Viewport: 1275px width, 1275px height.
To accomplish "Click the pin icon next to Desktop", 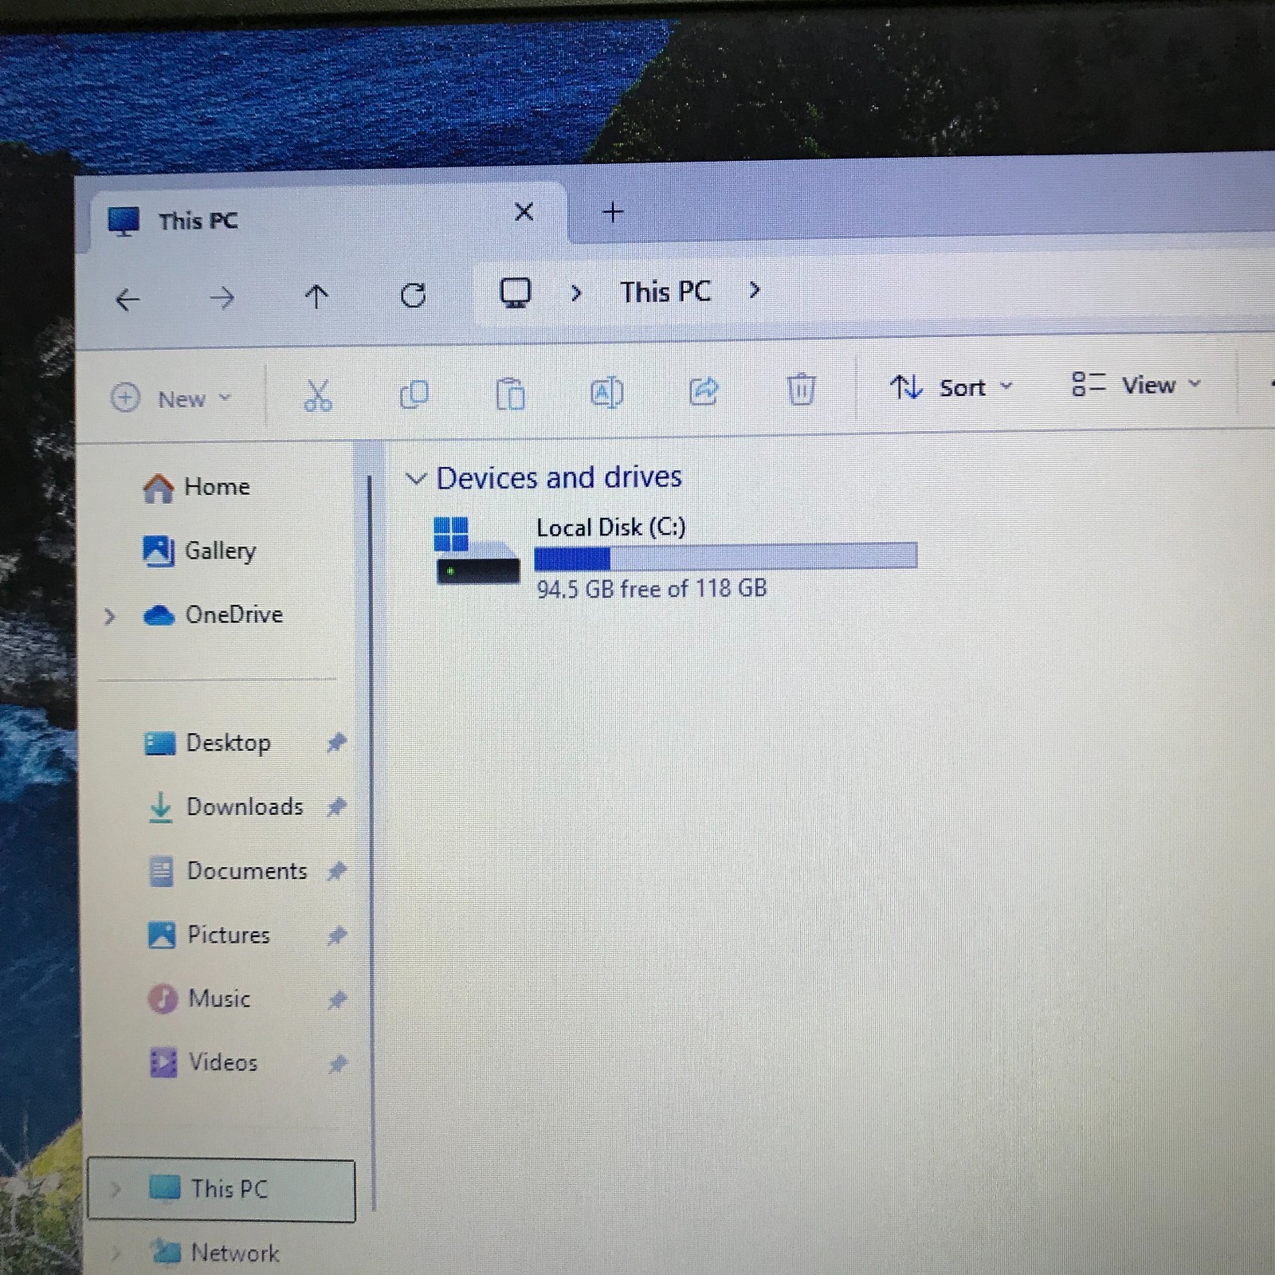I will (336, 743).
